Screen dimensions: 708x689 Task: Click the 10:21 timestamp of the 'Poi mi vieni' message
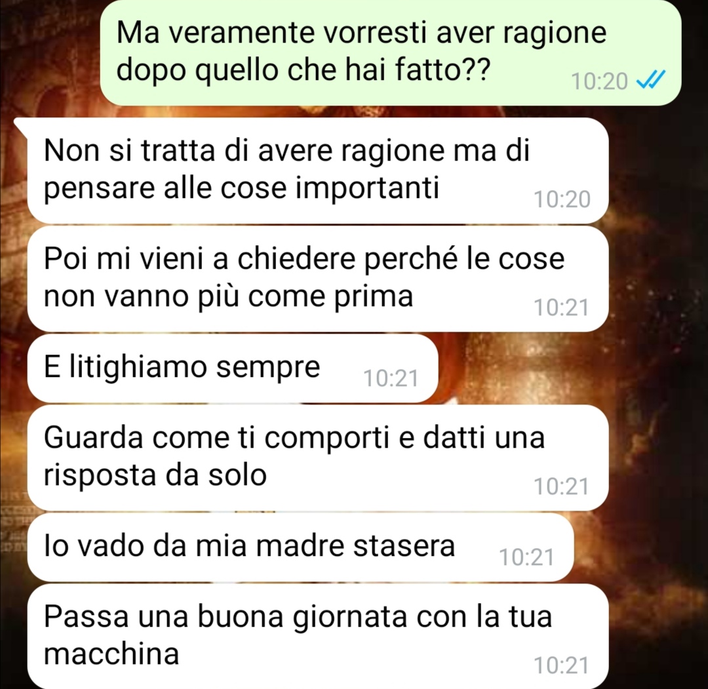coord(561,307)
